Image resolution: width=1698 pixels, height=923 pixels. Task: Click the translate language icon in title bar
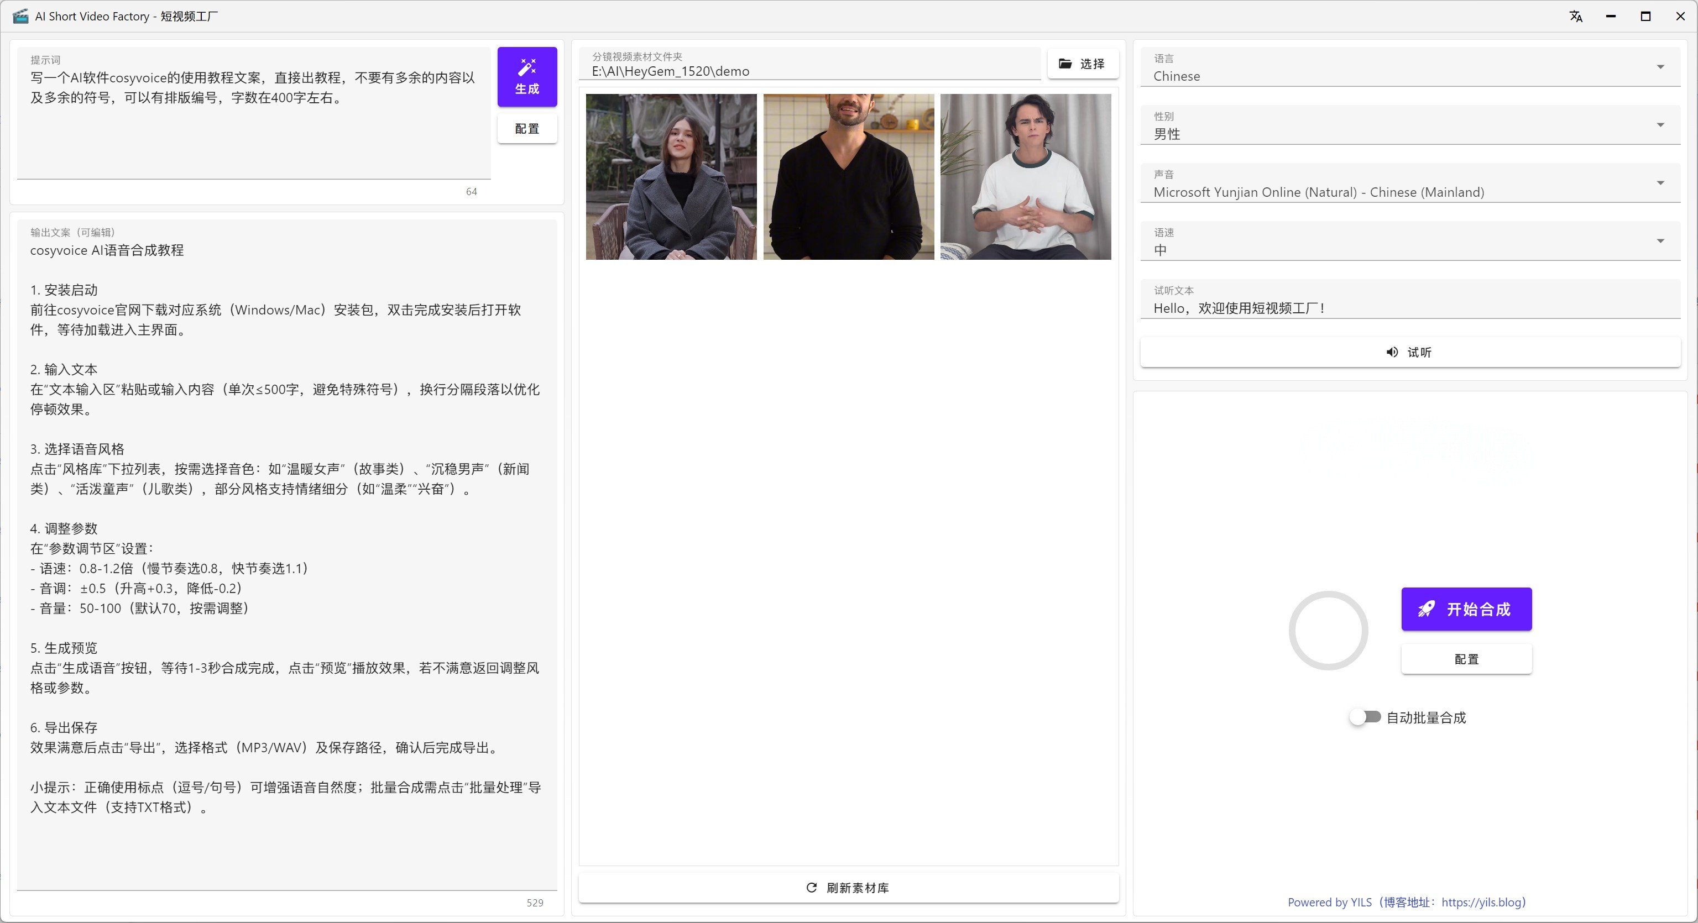[1575, 17]
